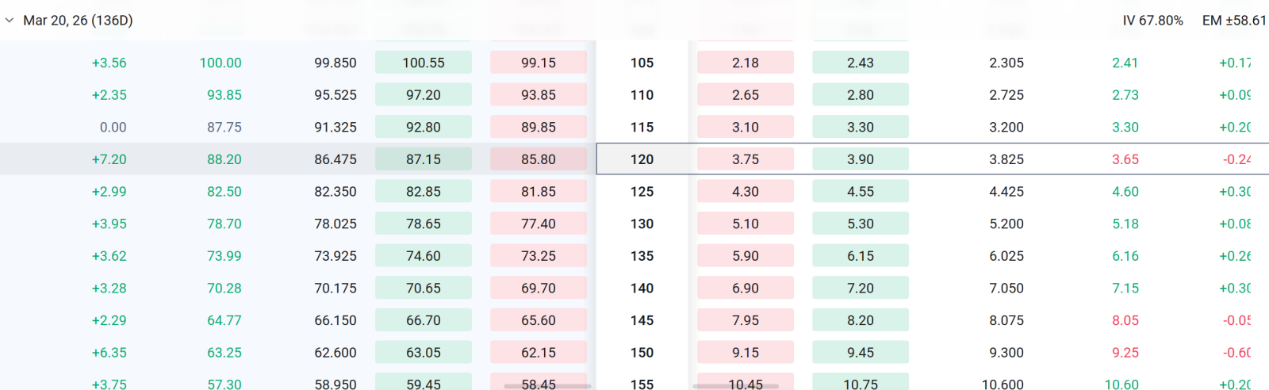The image size is (1269, 390).
Task: Click put bid 2.18 at strike 105
Action: tap(746, 63)
